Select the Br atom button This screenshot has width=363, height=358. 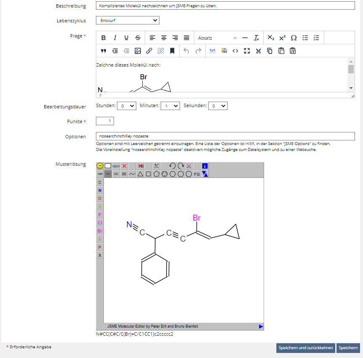(100, 231)
